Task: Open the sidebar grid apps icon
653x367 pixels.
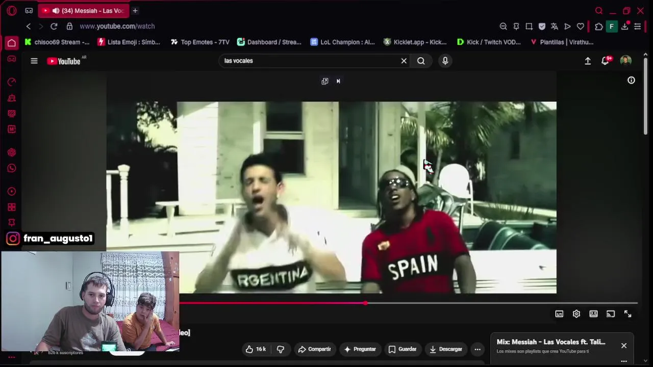Action: (12, 207)
